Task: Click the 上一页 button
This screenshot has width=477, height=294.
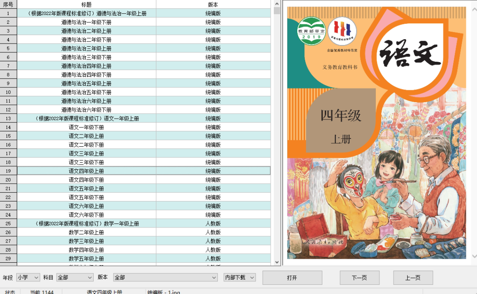Action: (413, 278)
